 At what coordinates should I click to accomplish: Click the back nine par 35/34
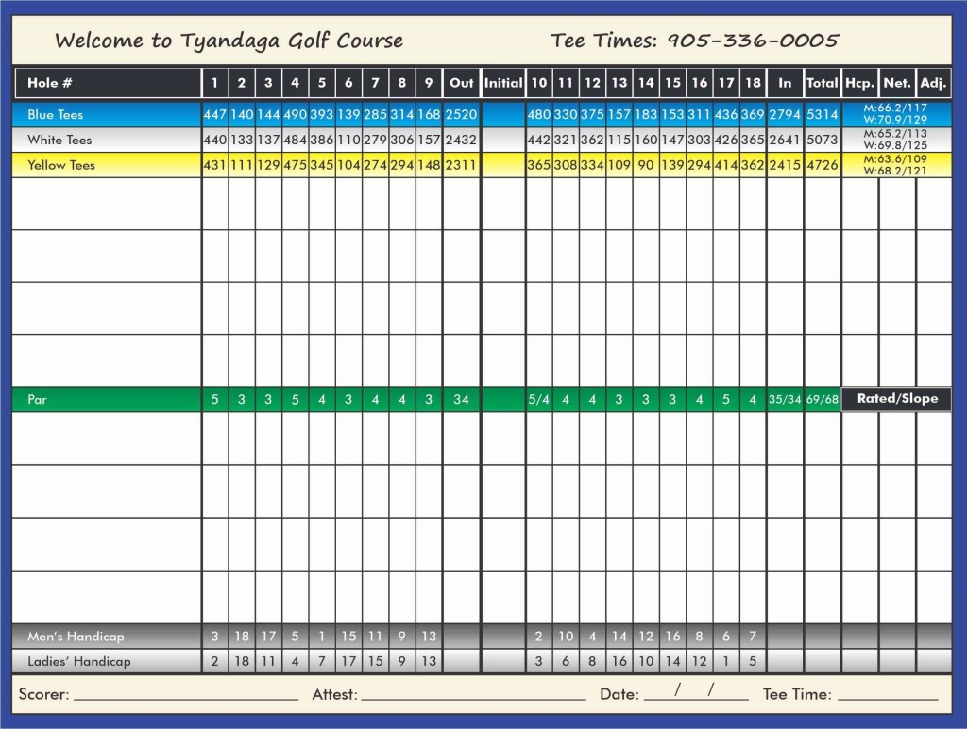785,400
